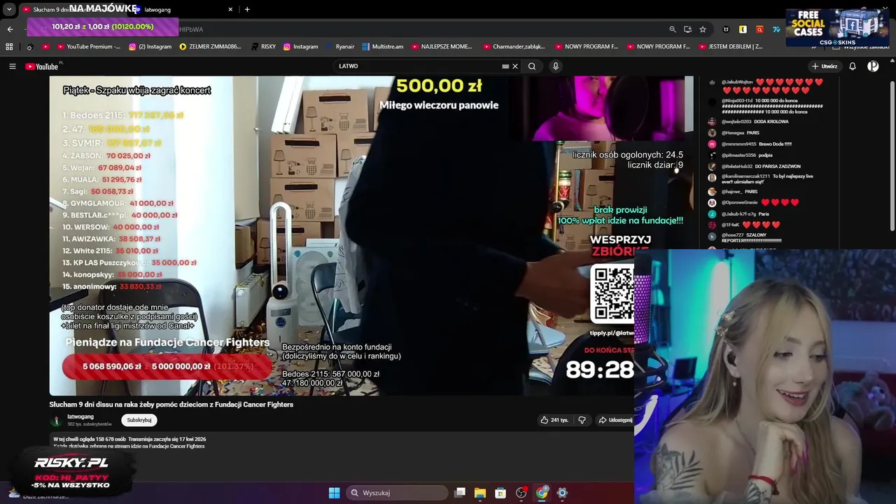Open the 'NAJLEPSZE MOME...' bookmark
This screenshot has width=896, height=504.
[441, 46]
